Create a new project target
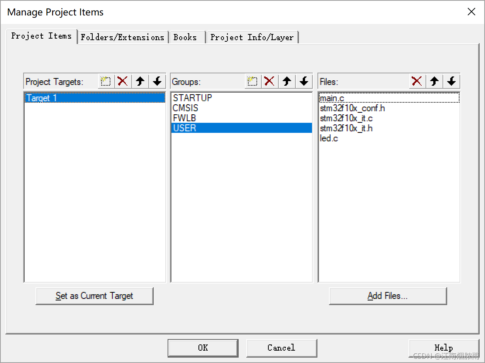This screenshot has height=363, width=485. coord(106,81)
